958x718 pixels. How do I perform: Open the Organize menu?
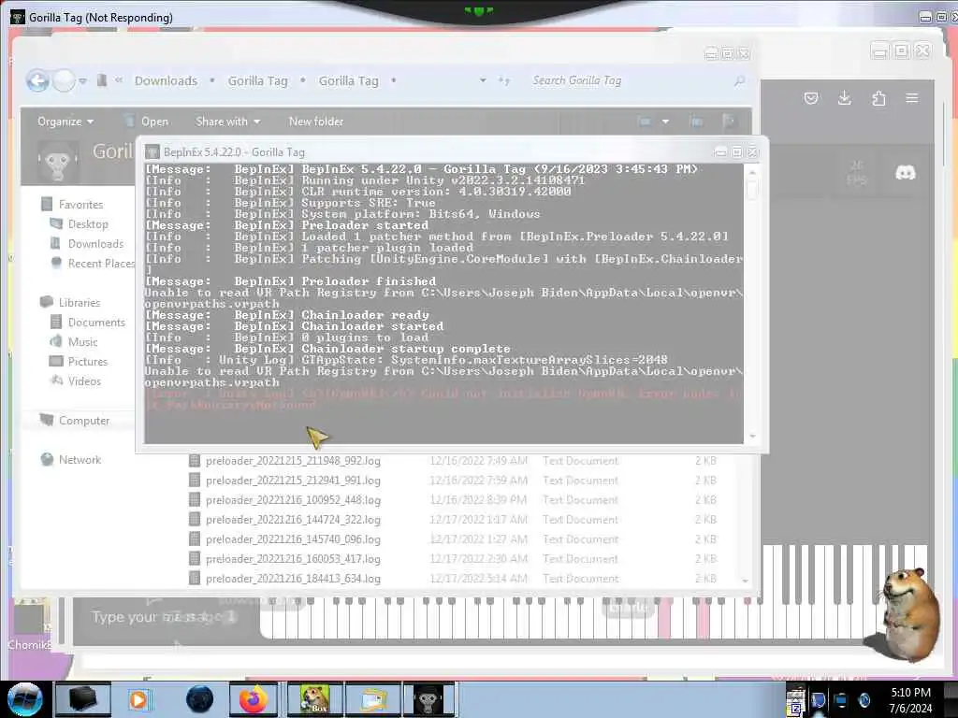click(x=65, y=122)
